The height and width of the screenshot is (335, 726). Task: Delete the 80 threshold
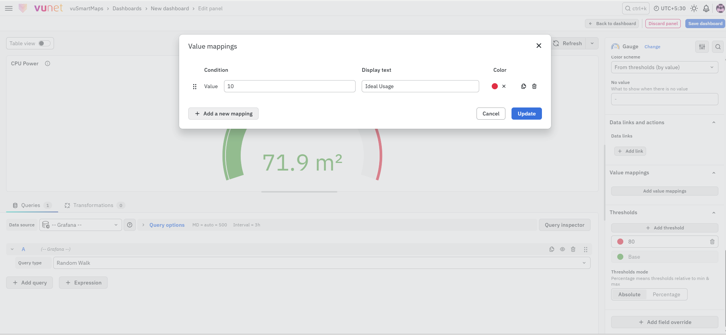tap(712, 242)
